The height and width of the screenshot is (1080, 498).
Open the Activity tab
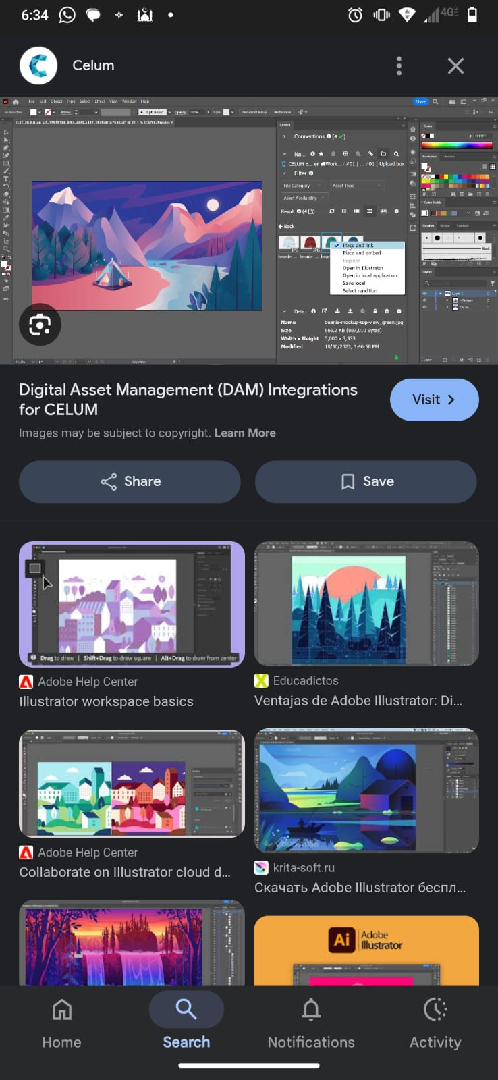pyautogui.click(x=435, y=1023)
